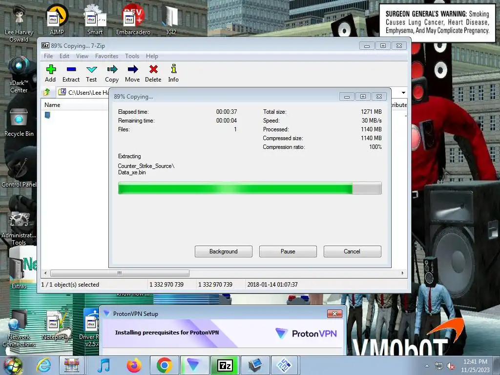Open the xDark Center desktop icon
The height and width of the screenshot is (375, 500).
(x=19, y=75)
